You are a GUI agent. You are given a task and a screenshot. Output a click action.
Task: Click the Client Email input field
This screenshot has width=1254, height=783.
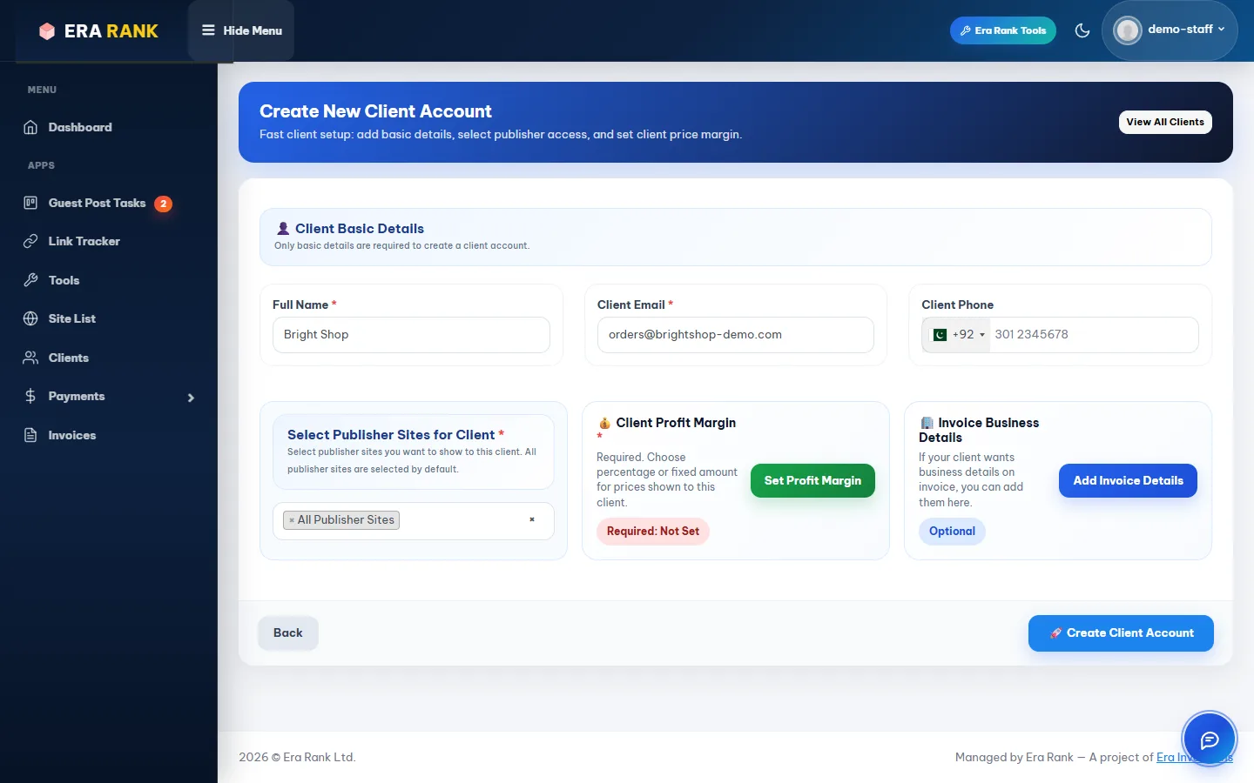point(735,335)
